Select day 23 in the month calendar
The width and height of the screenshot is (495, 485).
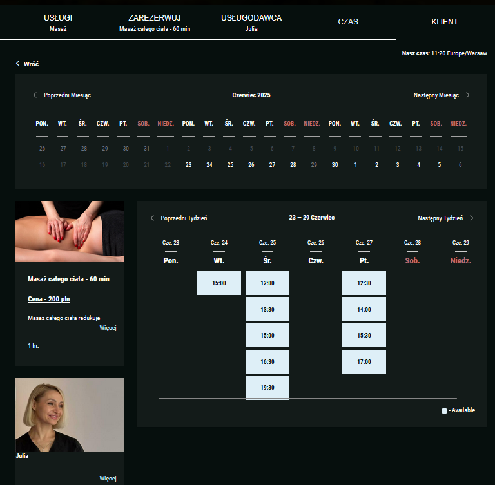[188, 165]
